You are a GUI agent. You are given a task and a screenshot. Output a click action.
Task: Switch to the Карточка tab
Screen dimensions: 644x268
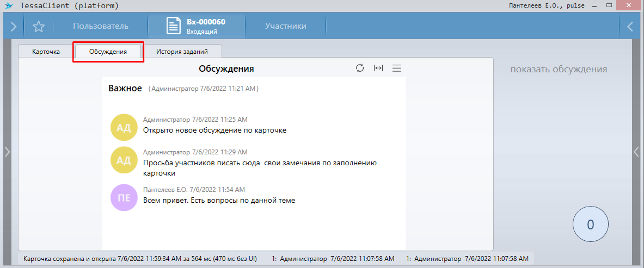coord(46,52)
